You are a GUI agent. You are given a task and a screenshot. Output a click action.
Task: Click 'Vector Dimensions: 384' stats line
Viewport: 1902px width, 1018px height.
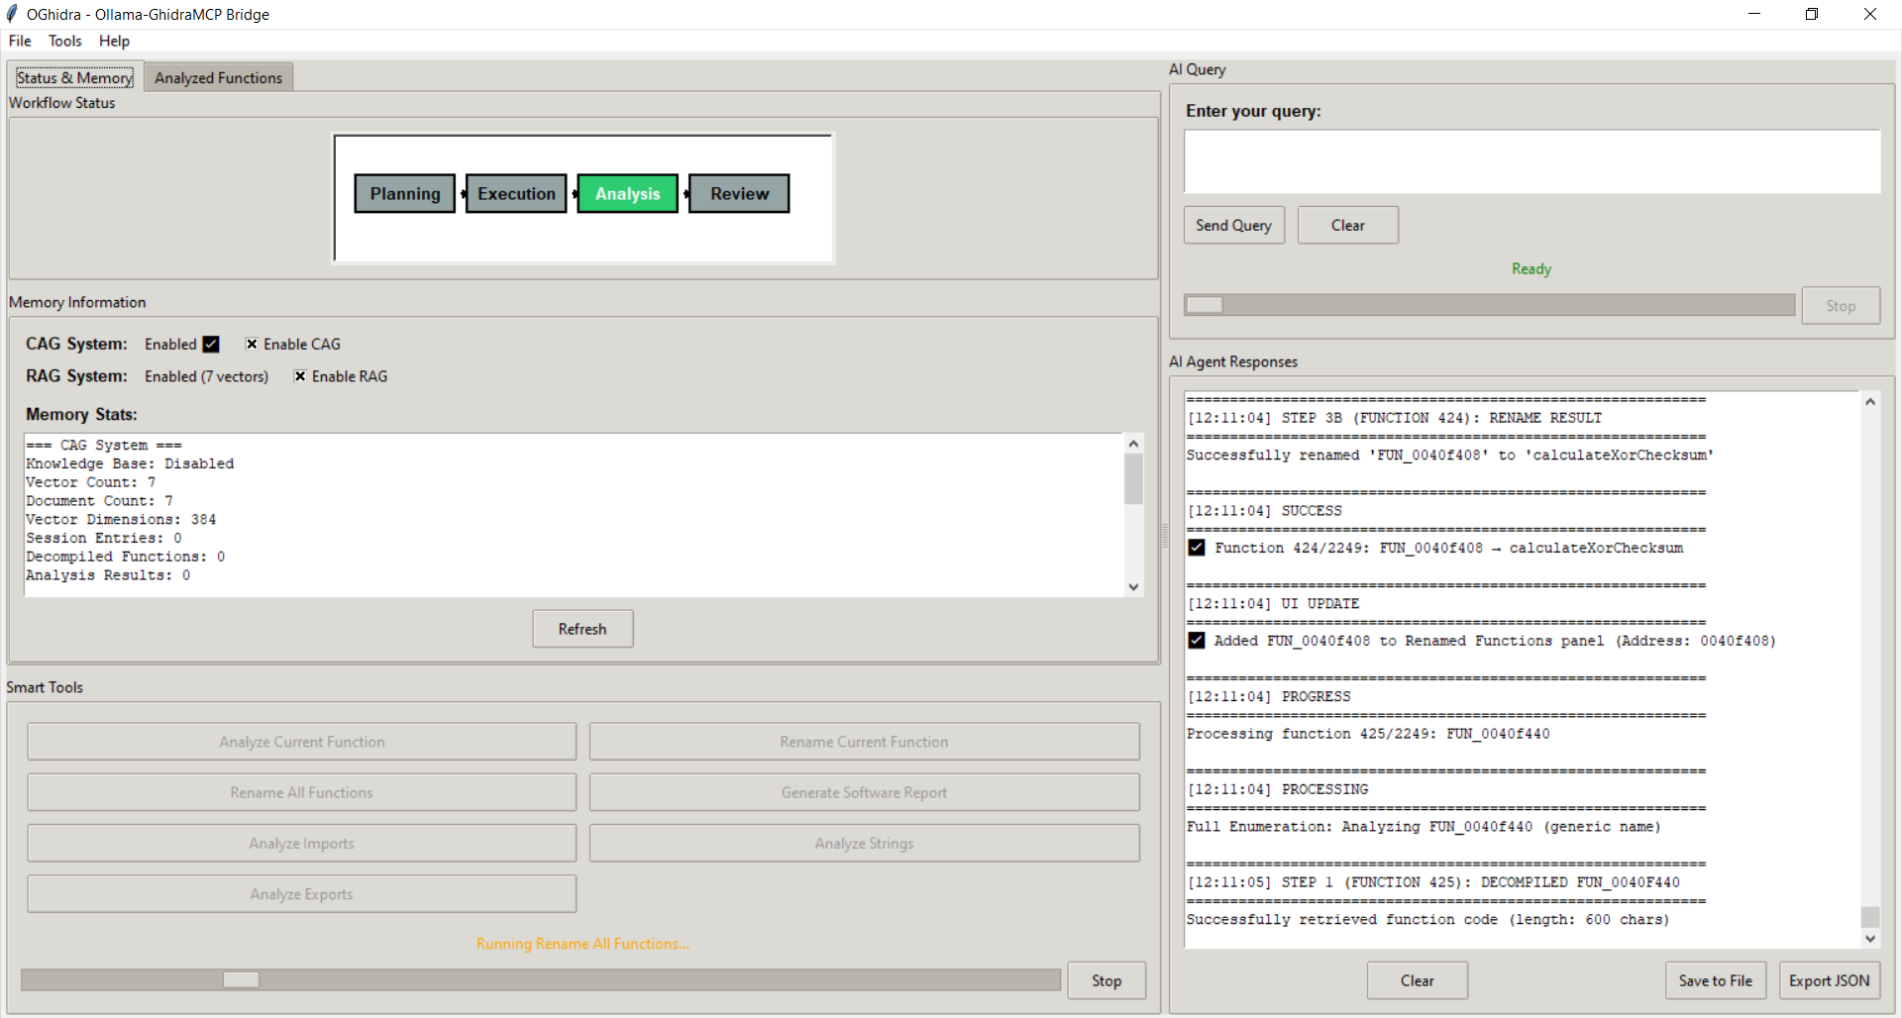coord(121,519)
